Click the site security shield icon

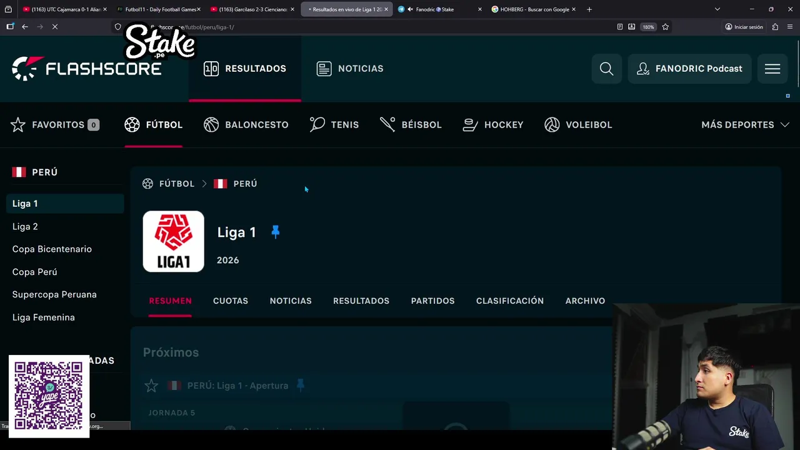point(117,27)
